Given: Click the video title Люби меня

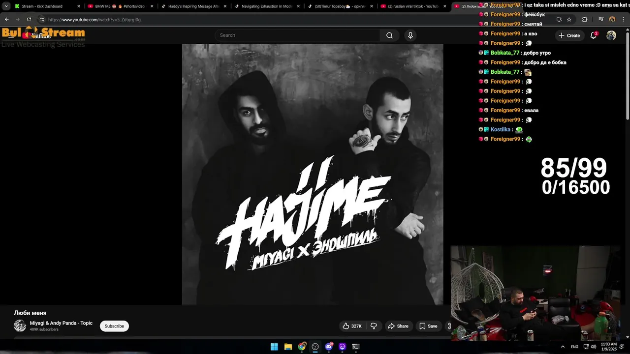Looking at the screenshot, I should (30, 313).
